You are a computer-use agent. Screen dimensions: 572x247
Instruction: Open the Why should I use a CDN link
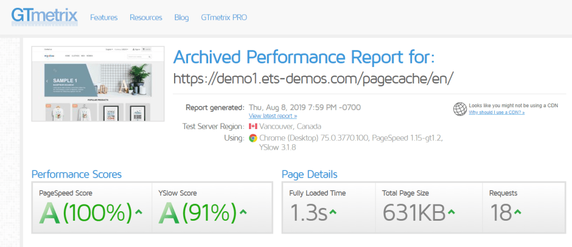pyautogui.click(x=496, y=112)
